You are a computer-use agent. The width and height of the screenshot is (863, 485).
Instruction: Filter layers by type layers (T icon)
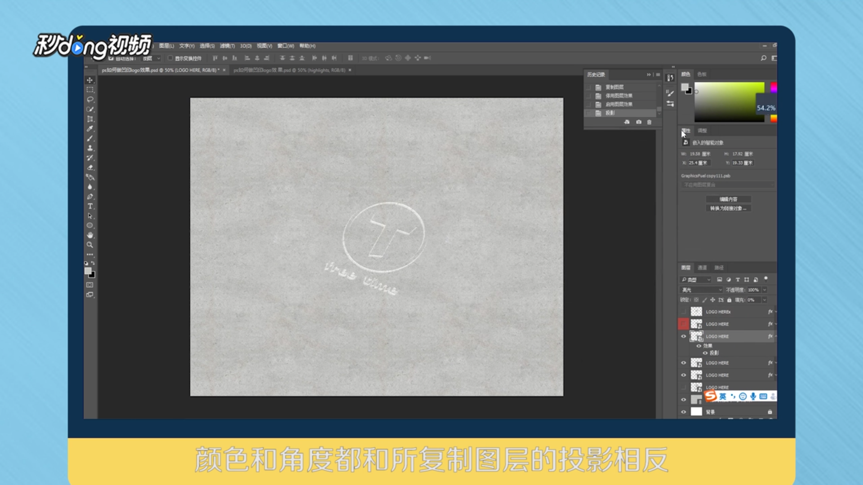(x=738, y=280)
